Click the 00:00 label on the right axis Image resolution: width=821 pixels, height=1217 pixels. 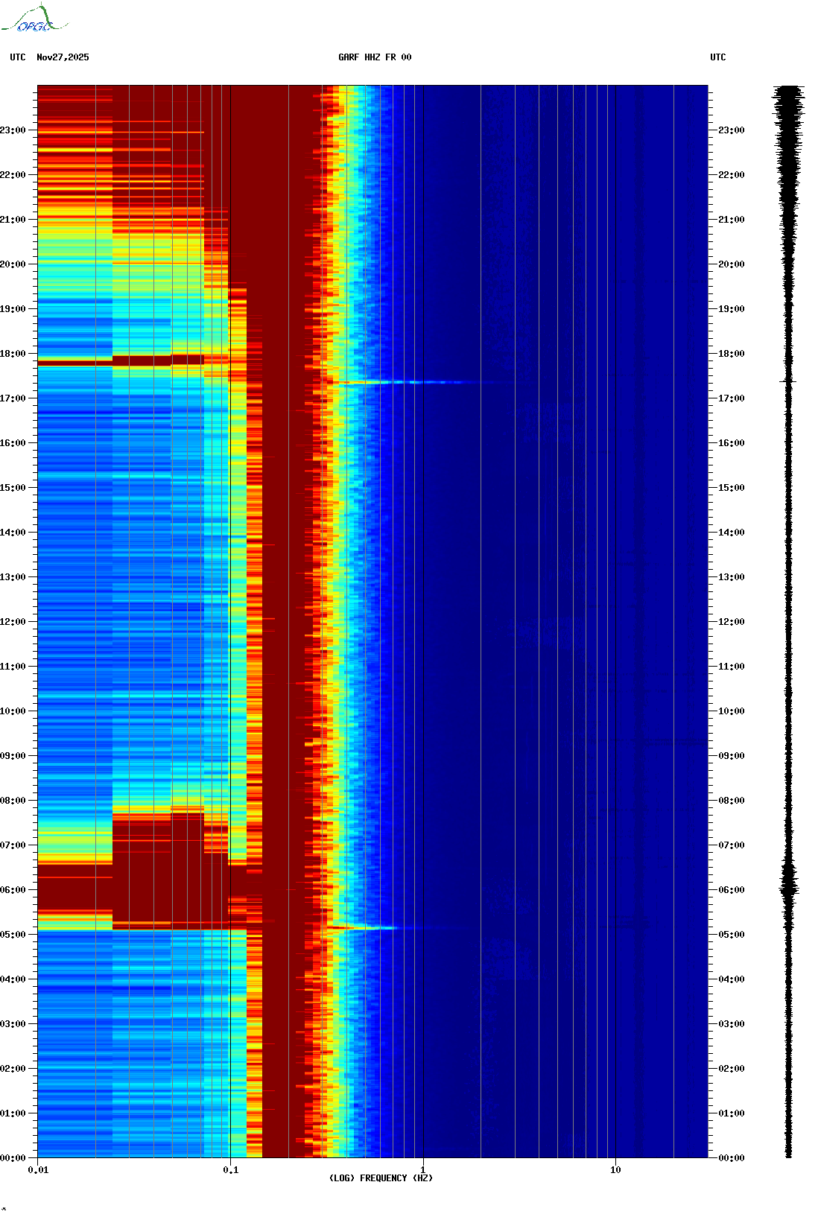732,1158
